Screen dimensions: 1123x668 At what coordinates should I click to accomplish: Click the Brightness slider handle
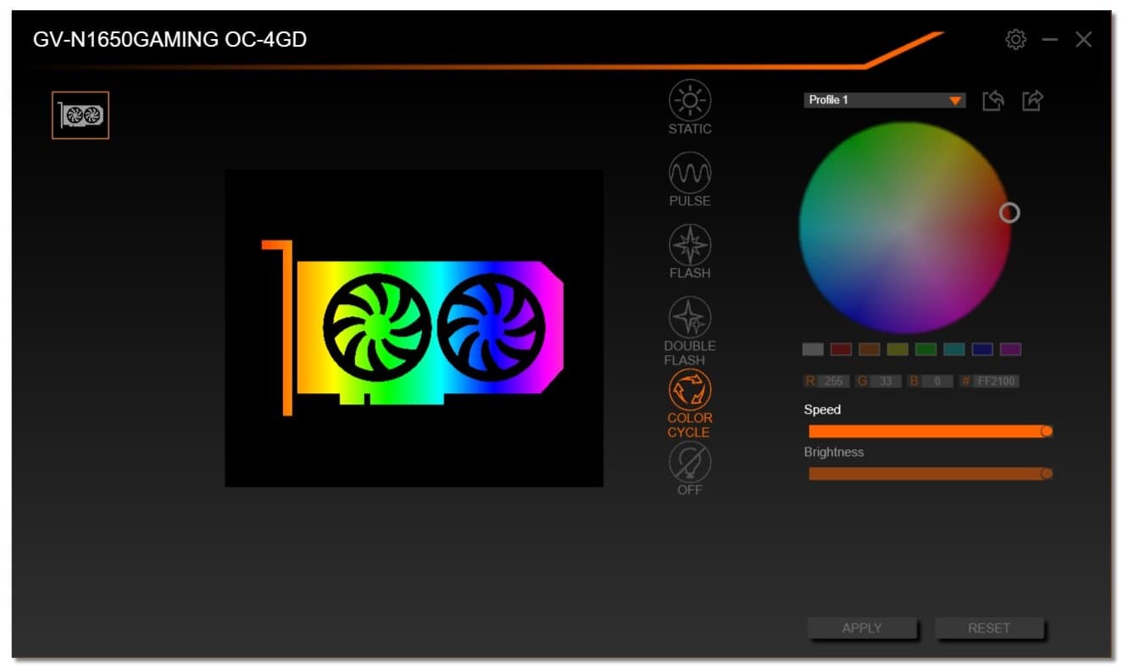point(1047,474)
